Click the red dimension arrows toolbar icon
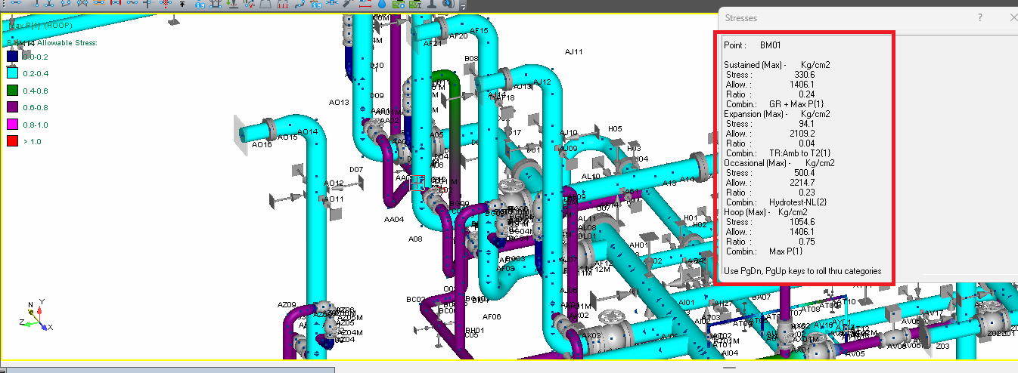This screenshot has width=1018, height=373. 365,4
